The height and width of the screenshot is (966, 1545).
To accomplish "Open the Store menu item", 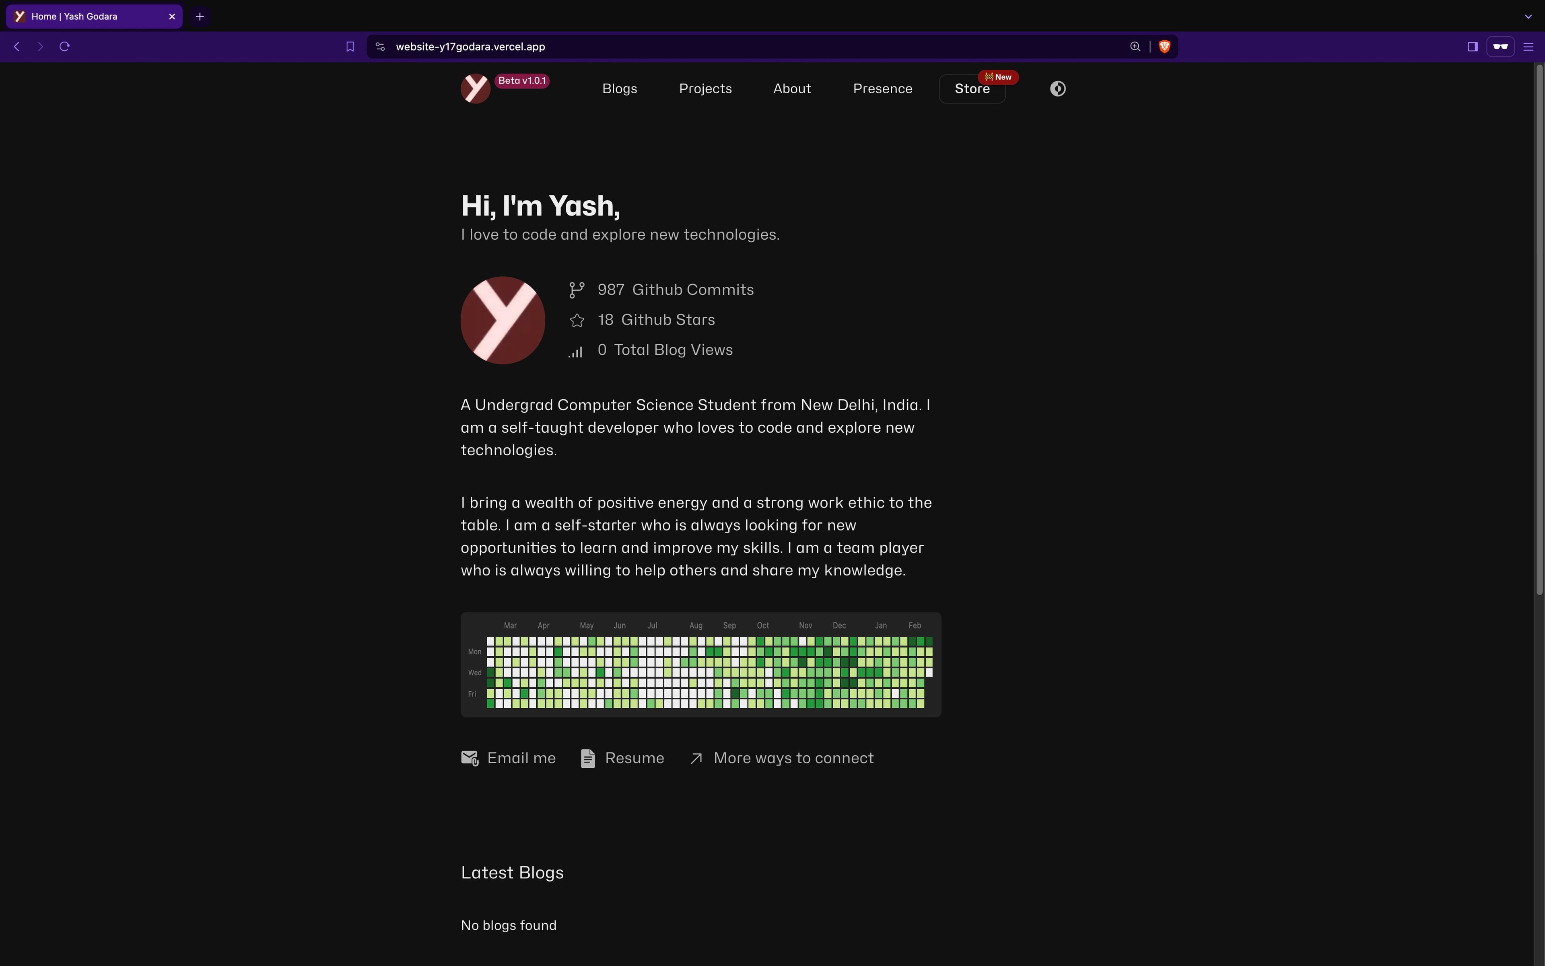I will click(972, 88).
